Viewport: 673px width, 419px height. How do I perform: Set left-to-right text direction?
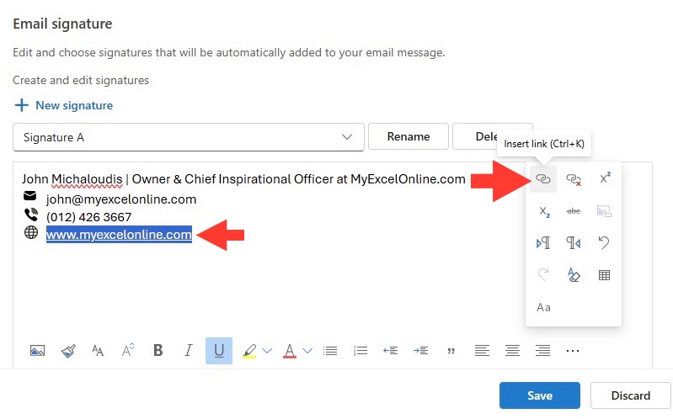click(543, 243)
